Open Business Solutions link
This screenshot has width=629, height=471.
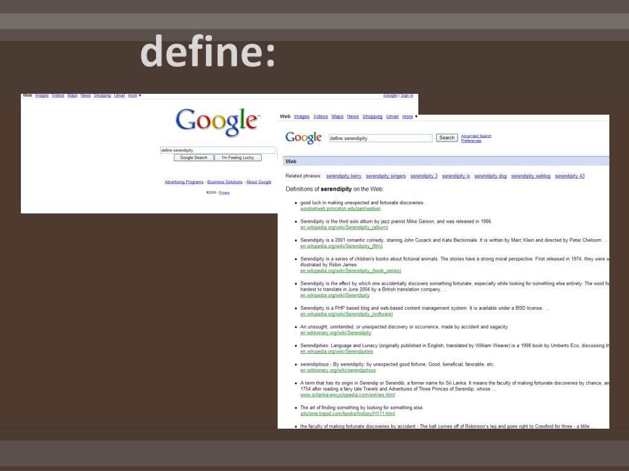click(x=225, y=182)
